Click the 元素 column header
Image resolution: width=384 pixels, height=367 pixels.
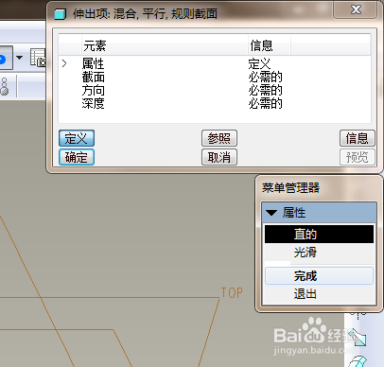165,45
